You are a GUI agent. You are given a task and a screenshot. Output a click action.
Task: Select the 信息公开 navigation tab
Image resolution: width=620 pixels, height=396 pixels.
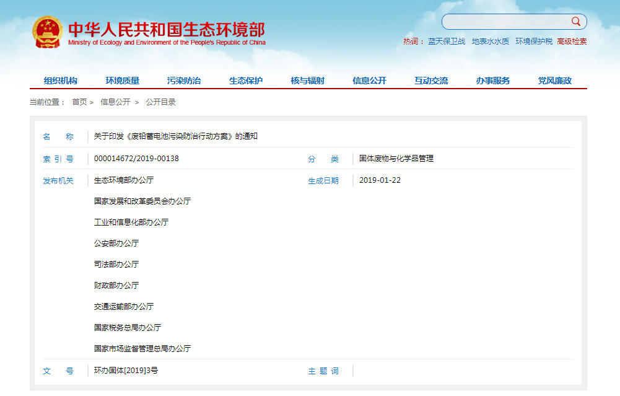[x=369, y=81]
